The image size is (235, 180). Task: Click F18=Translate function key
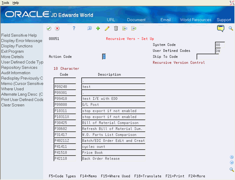click(x=148, y=176)
